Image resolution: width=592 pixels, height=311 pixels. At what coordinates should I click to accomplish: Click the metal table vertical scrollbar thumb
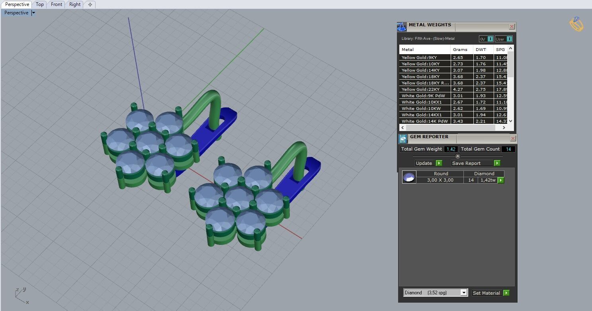tap(511, 64)
